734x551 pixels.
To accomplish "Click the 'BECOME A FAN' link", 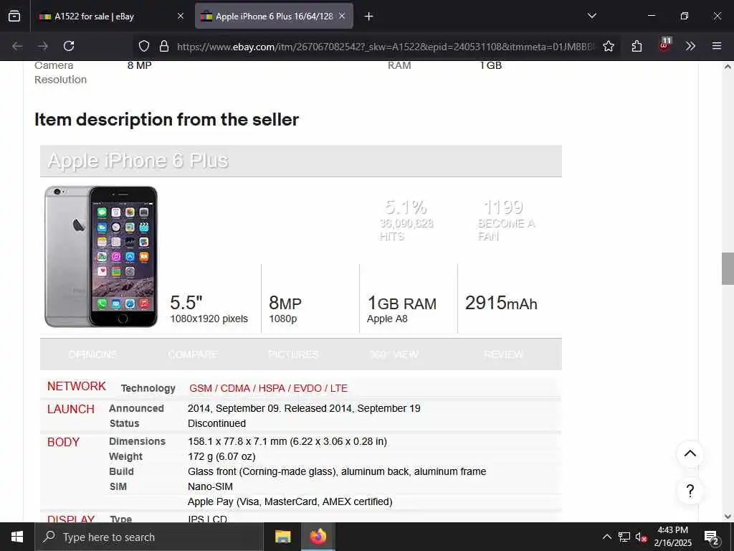I will click(x=506, y=230).
